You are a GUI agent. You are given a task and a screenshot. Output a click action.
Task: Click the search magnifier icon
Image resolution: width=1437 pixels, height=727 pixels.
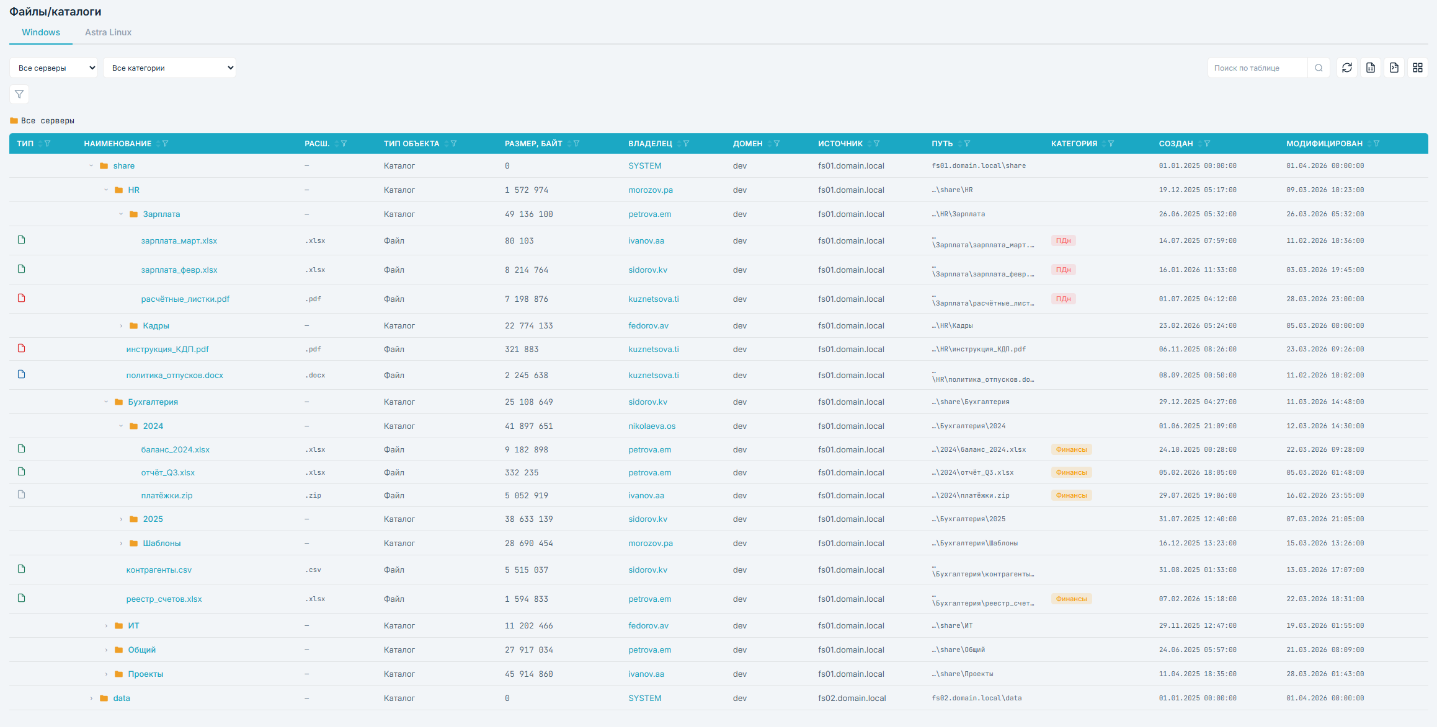coord(1319,68)
